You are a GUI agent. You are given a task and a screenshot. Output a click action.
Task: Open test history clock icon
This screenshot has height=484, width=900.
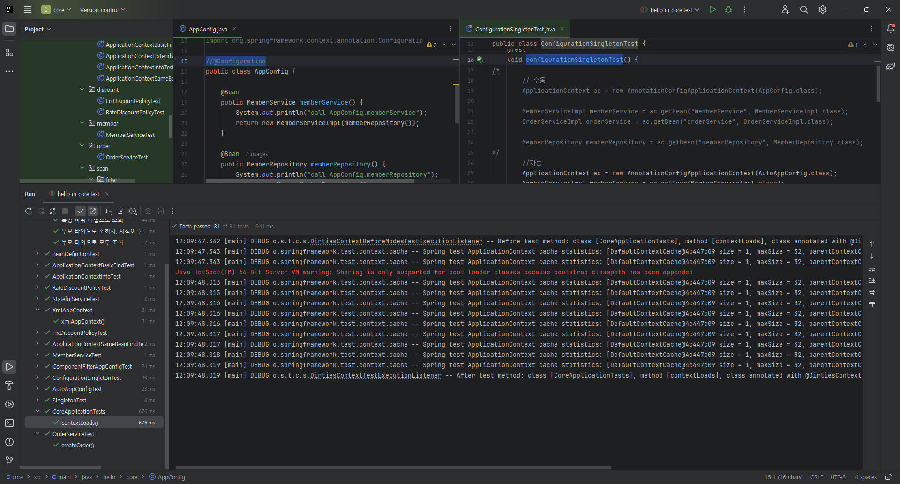pyautogui.click(x=133, y=211)
